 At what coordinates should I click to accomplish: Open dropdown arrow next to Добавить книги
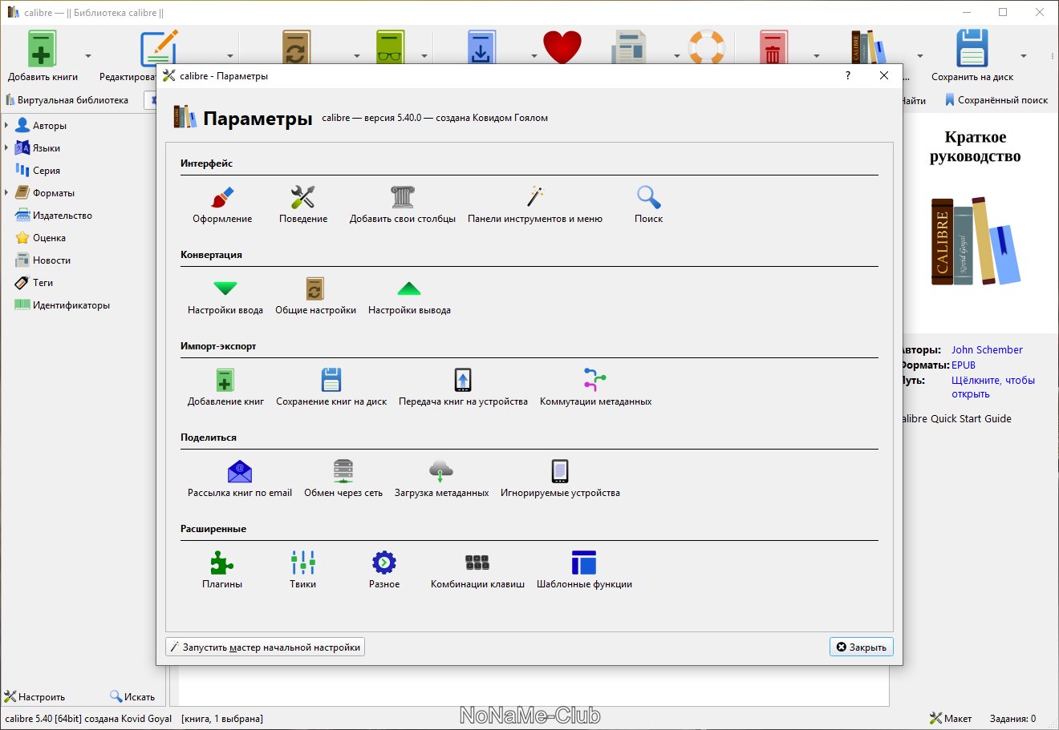88,56
